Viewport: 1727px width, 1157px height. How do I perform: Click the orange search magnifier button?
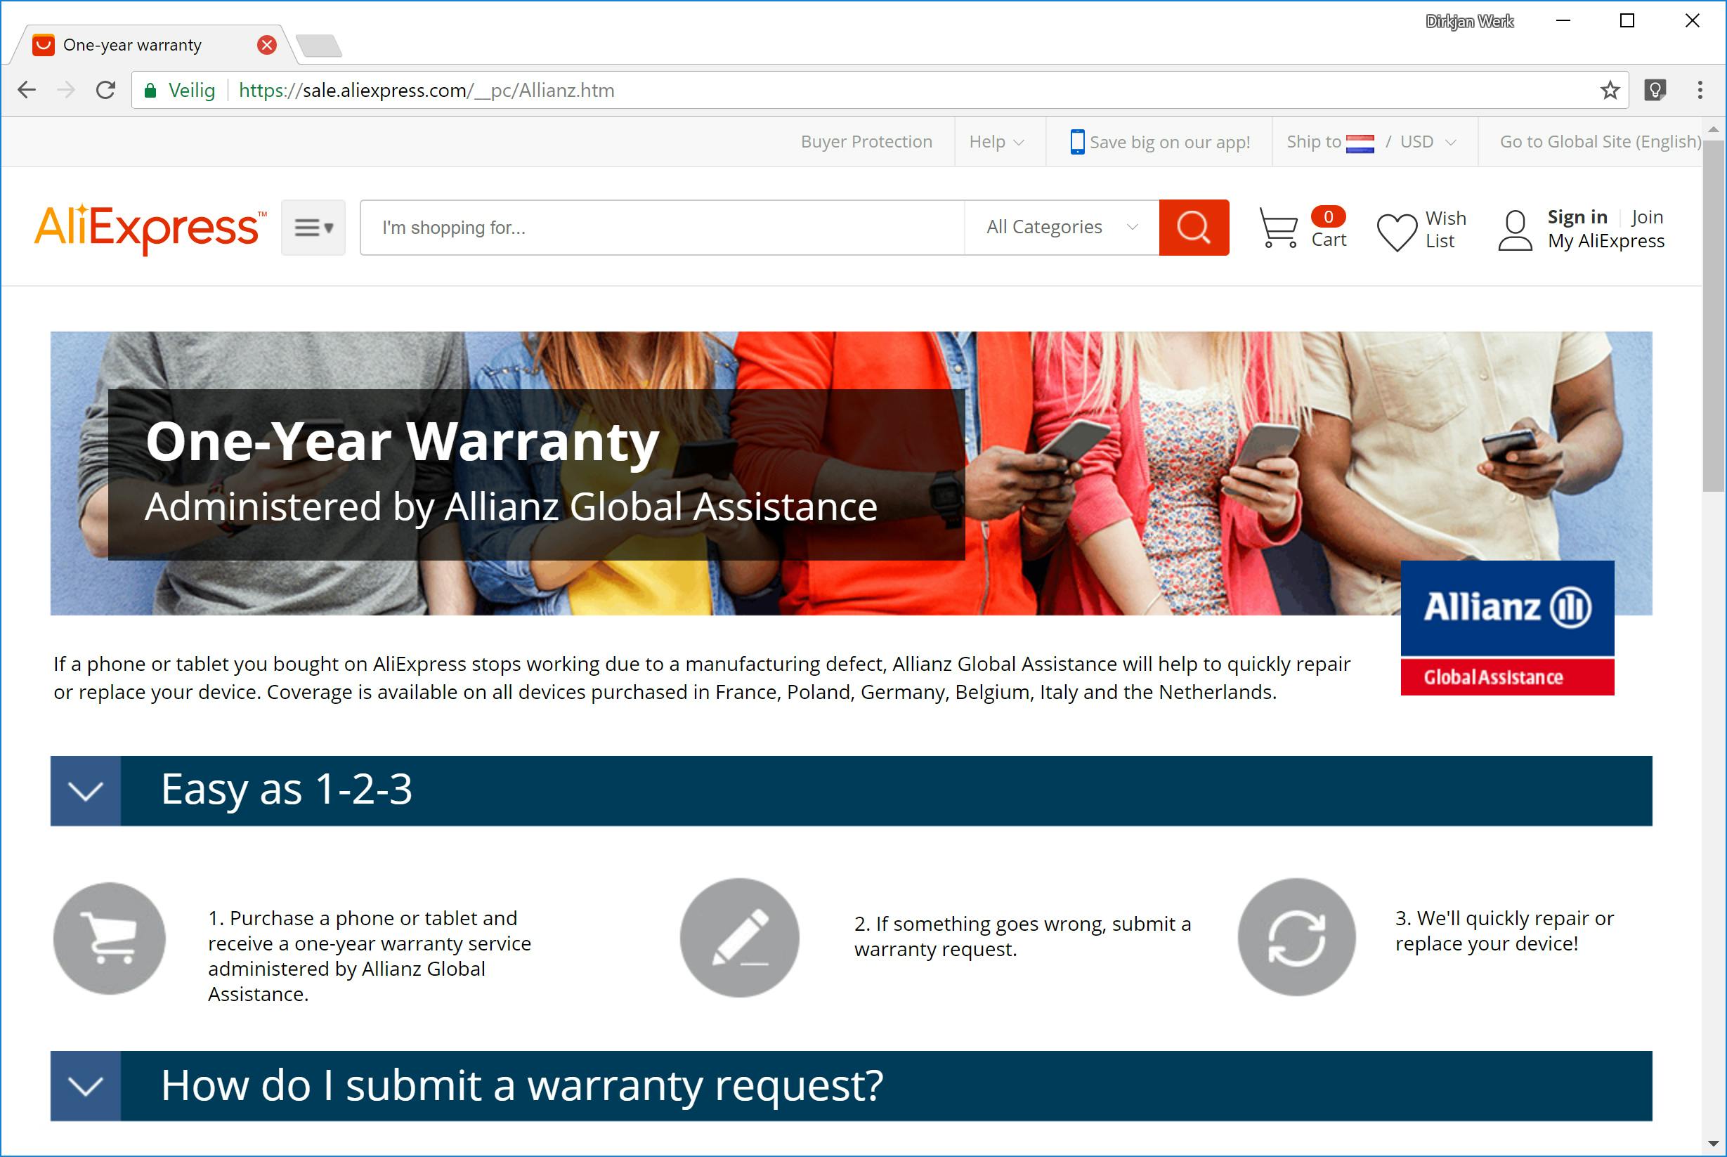coord(1194,228)
